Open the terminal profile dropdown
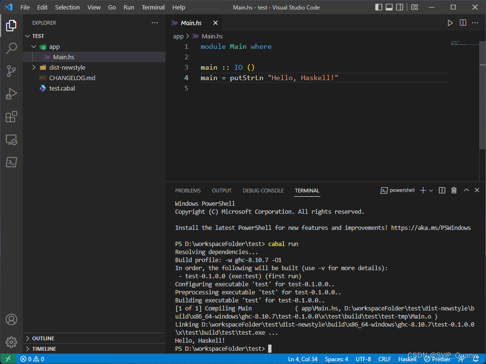The height and width of the screenshot is (364, 486). (431, 190)
